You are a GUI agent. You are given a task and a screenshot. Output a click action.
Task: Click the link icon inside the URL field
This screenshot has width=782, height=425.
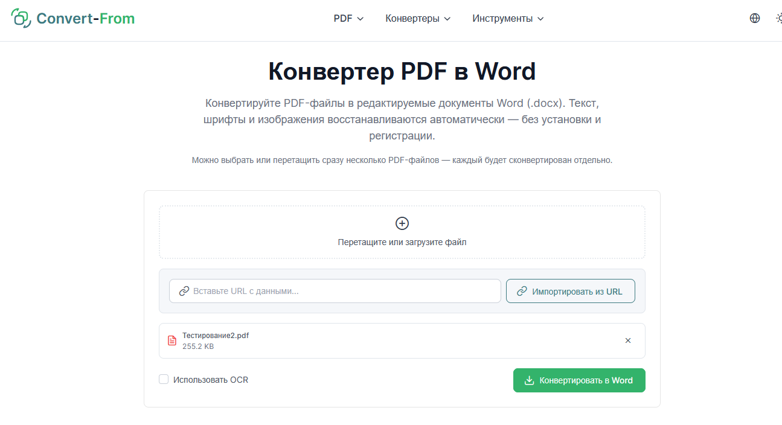click(x=184, y=291)
